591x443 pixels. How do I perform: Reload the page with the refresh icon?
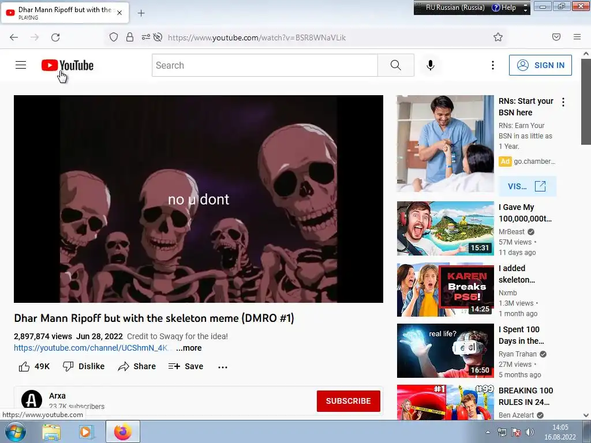point(55,37)
